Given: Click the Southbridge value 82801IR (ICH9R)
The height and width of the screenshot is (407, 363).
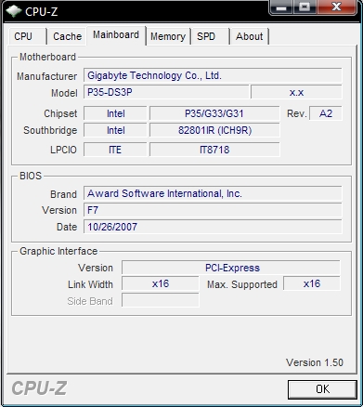Looking at the screenshot, I should click(x=214, y=130).
